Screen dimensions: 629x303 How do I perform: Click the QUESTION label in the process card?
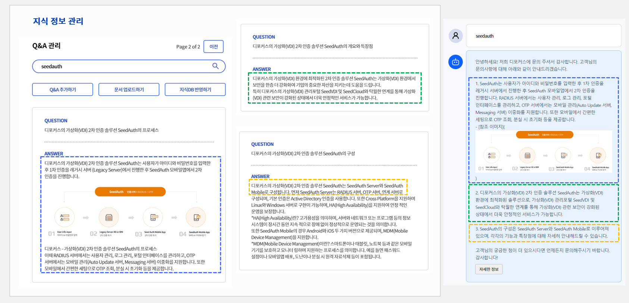(x=56, y=121)
